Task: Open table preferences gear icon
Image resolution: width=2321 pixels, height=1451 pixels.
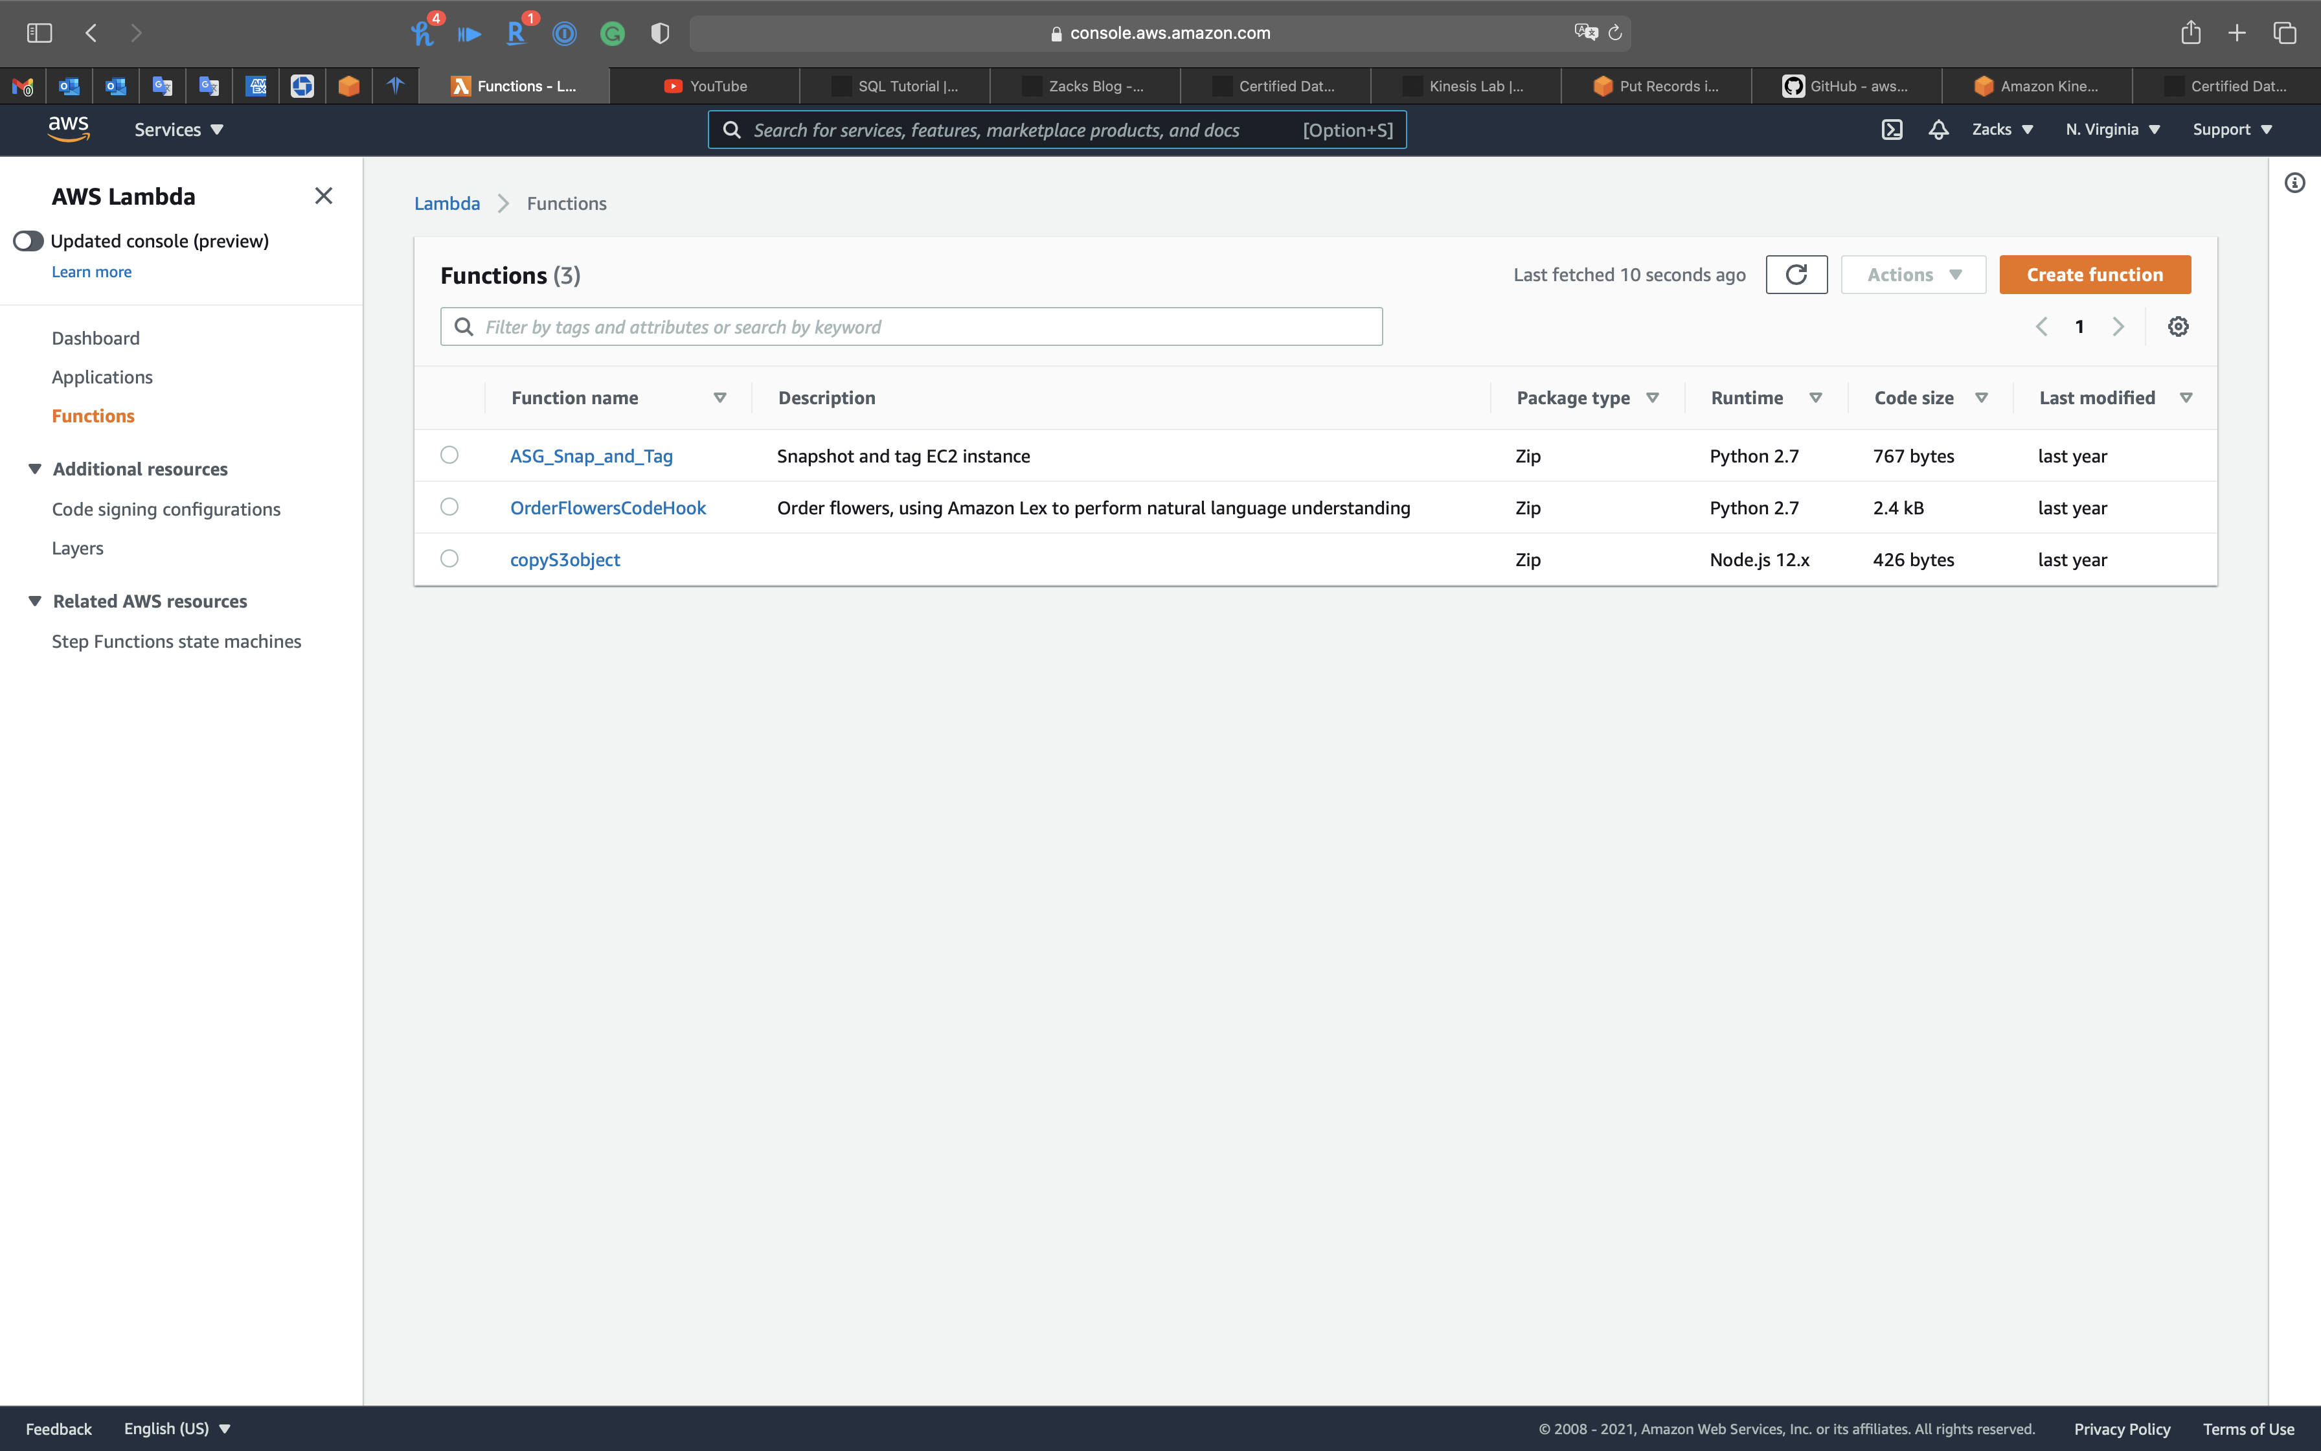Action: 2178,326
